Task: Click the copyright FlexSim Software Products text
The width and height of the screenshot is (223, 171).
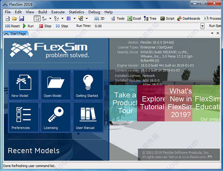Action: coord(176,152)
